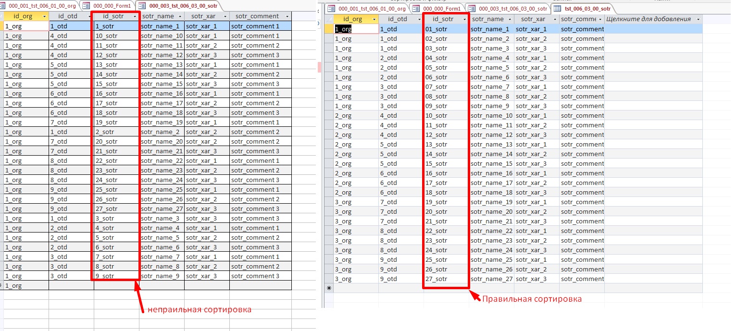Image resolution: width=737 pixels, height=331 pixels.
Task: Click the new-record asterisk row selector in the right table
Action: pos(329,288)
